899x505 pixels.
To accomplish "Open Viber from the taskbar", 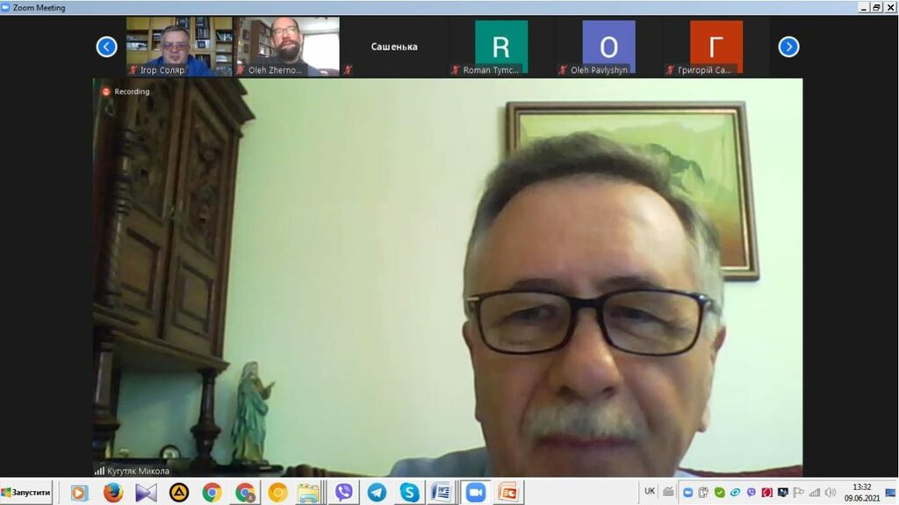I will pyautogui.click(x=343, y=493).
